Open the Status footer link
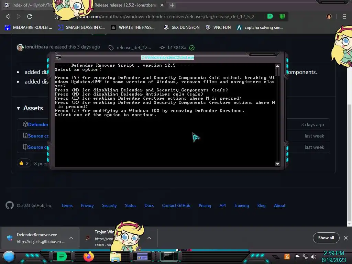 [131, 206]
